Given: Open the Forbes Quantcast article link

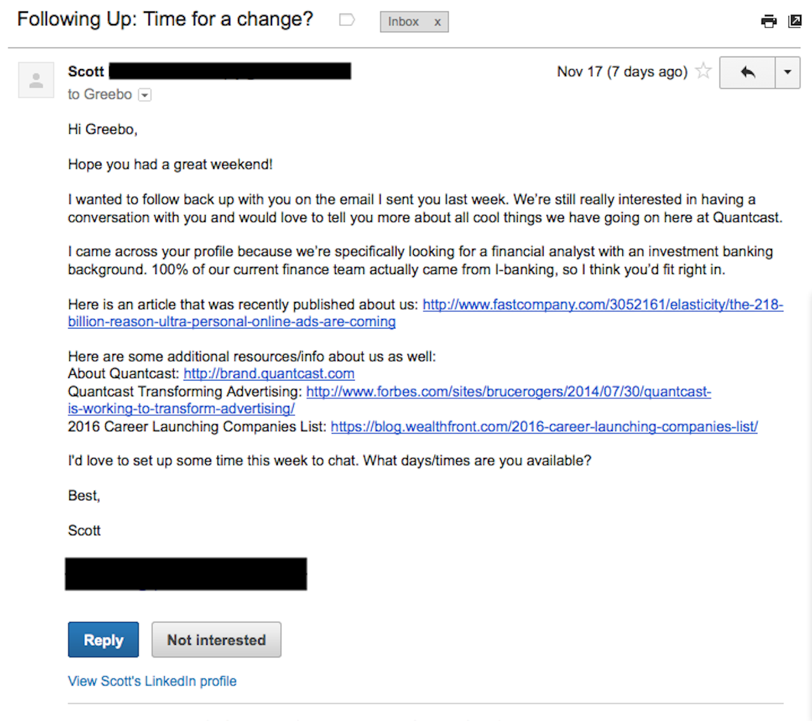Looking at the screenshot, I should coord(508,392).
